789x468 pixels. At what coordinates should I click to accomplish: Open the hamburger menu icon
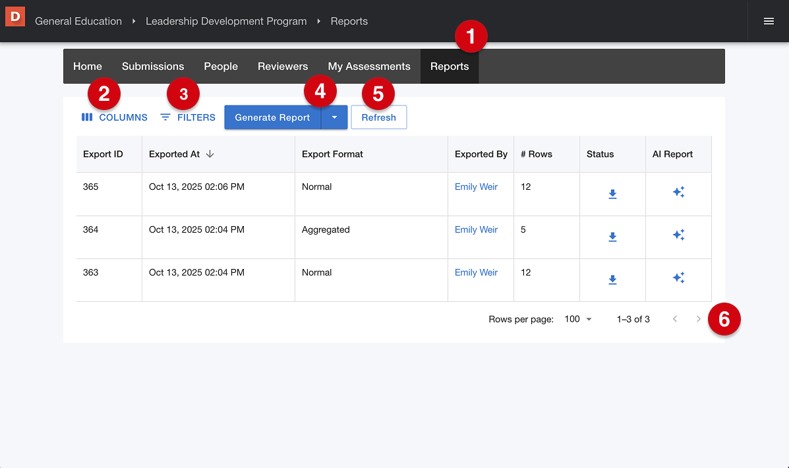click(769, 21)
